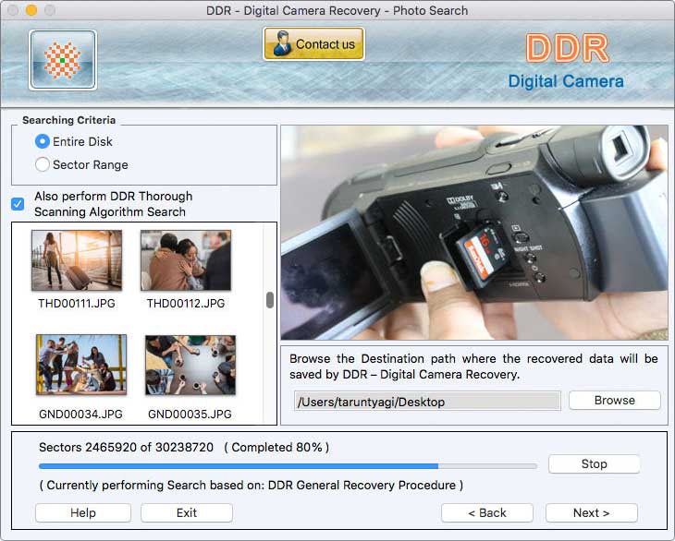Image resolution: width=675 pixels, height=541 pixels.
Task: Click the camcorder preview image
Action: [x=474, y=234]
